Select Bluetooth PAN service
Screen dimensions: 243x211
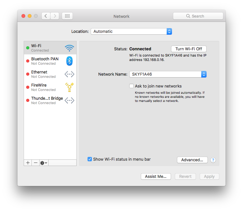click(x=50, y=61)
